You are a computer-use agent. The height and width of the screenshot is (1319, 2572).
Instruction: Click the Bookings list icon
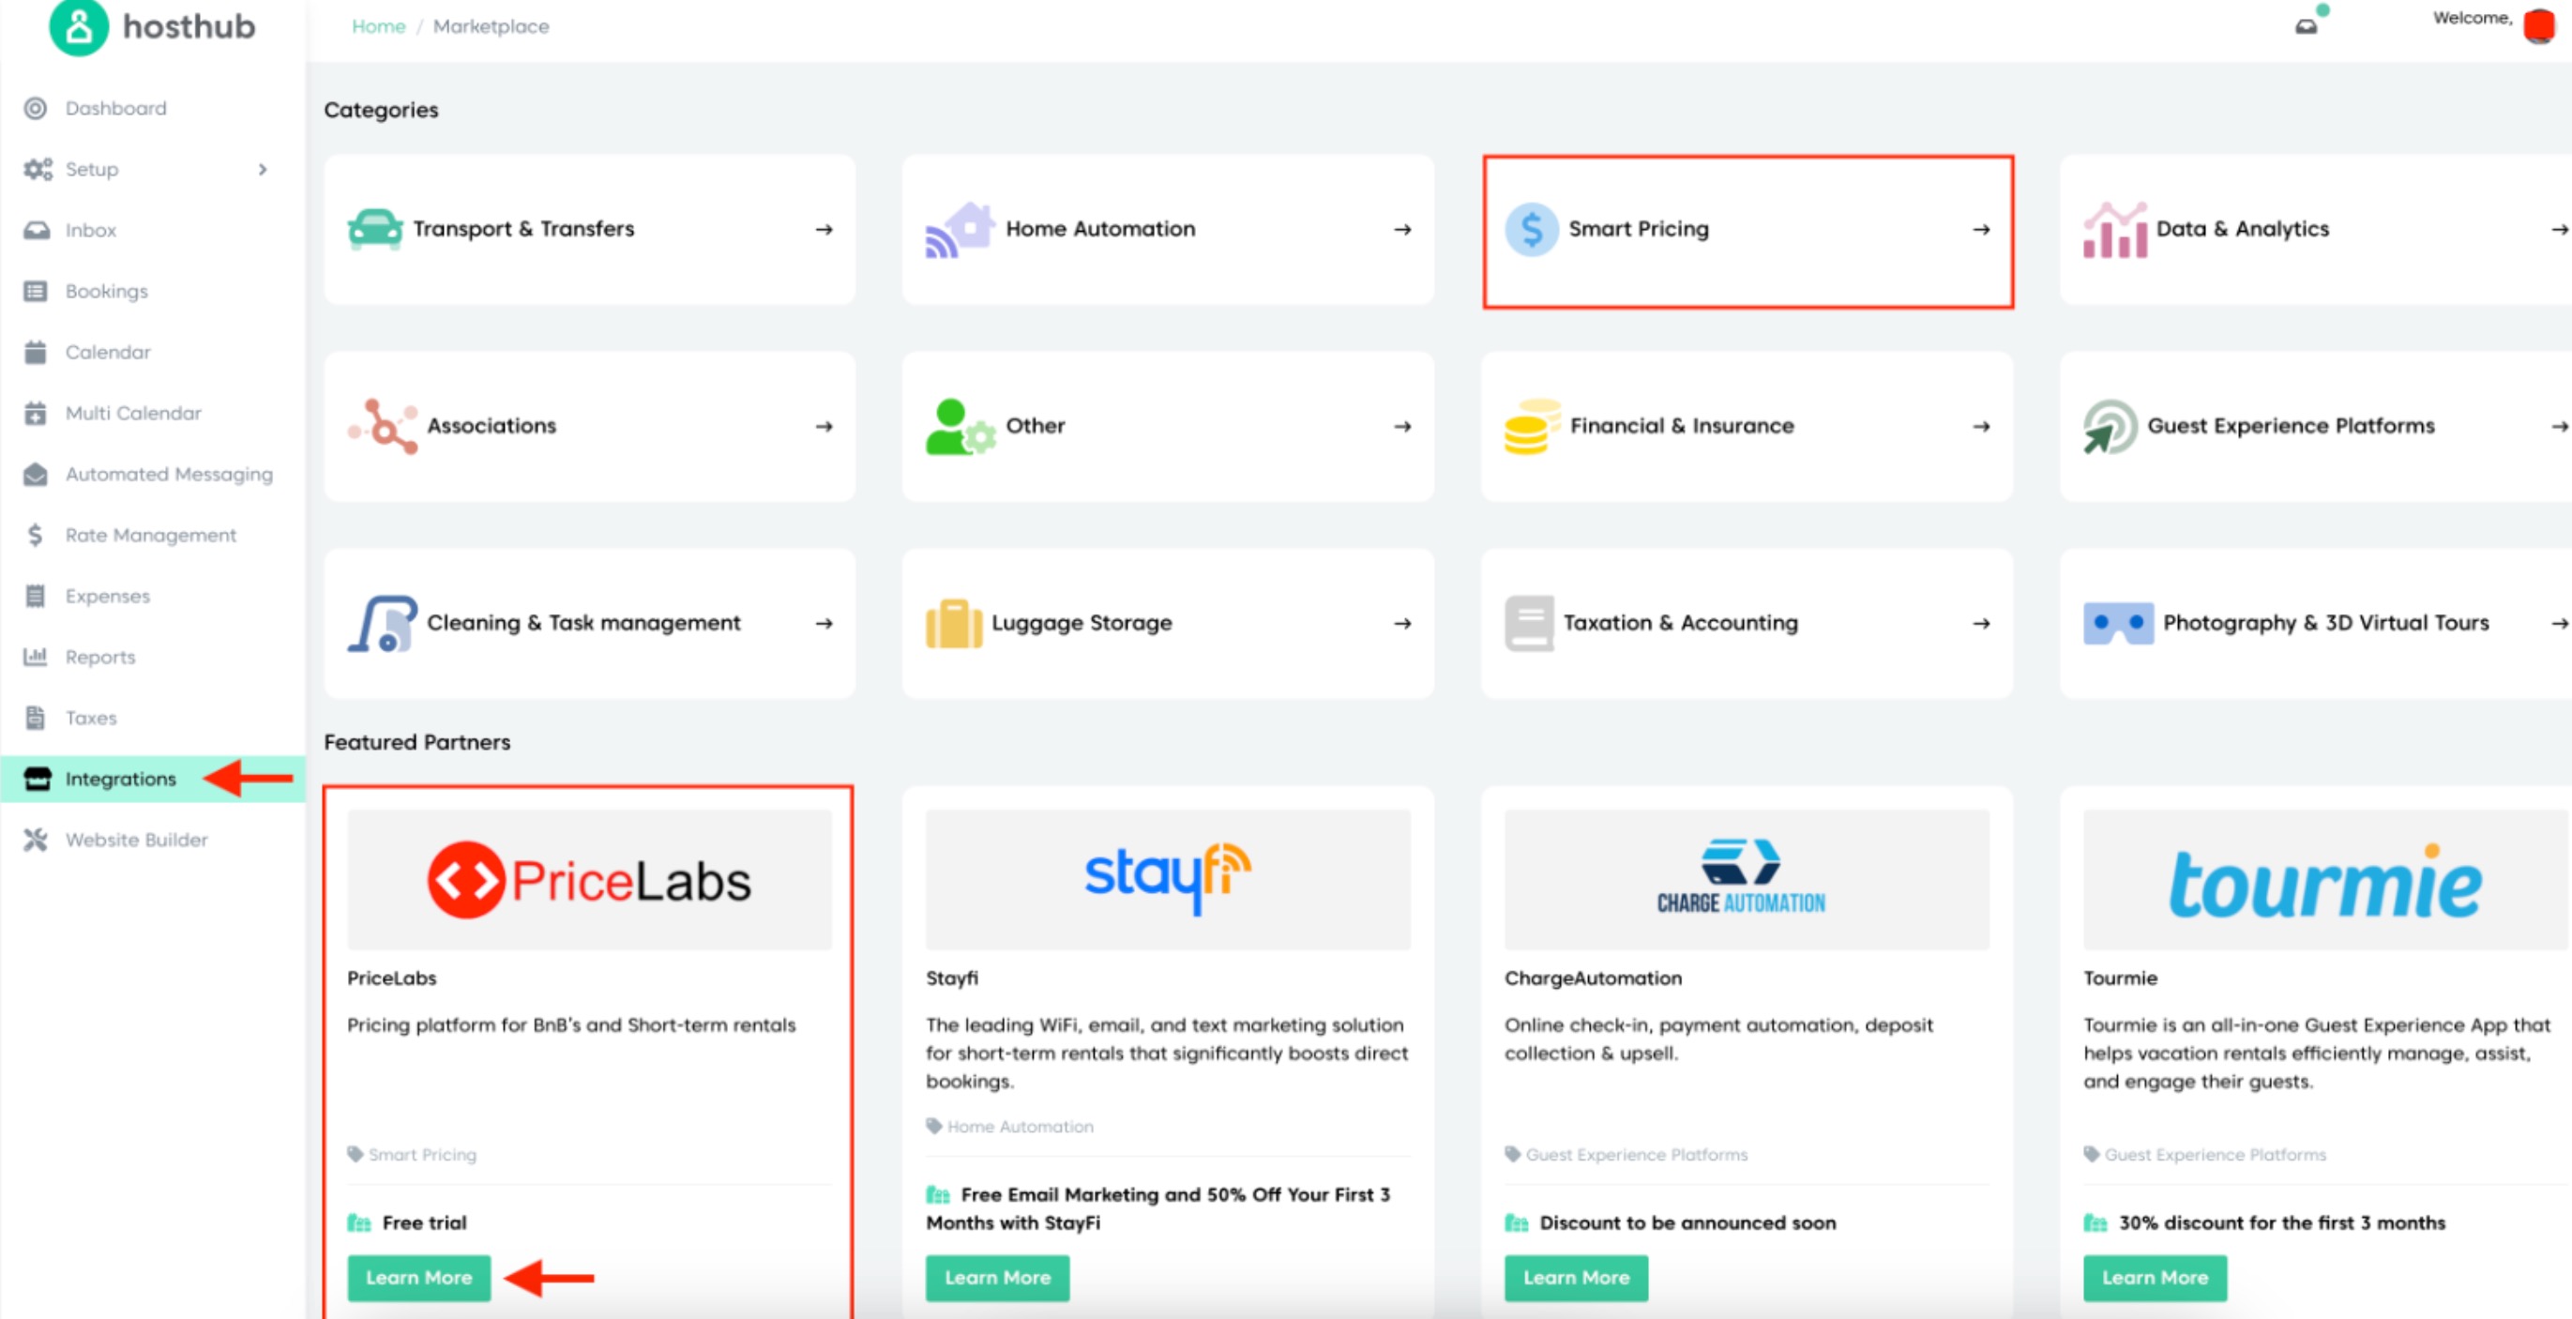click(x=36, y=292)
